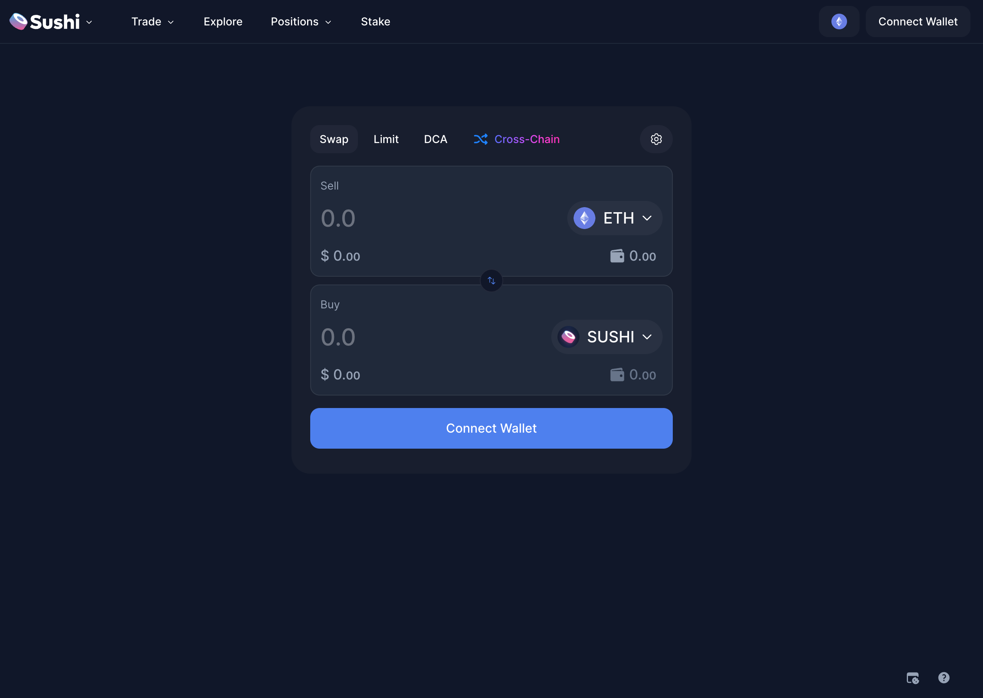
Task: Open the ETH token selector
Action: (x=614, y=218)
